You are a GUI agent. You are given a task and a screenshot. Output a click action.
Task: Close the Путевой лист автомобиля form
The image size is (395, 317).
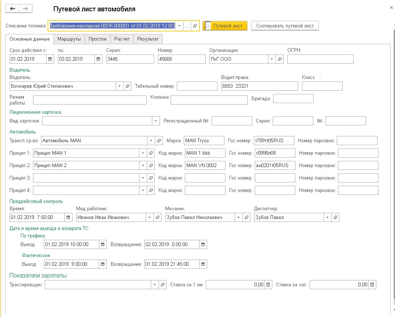391,8
